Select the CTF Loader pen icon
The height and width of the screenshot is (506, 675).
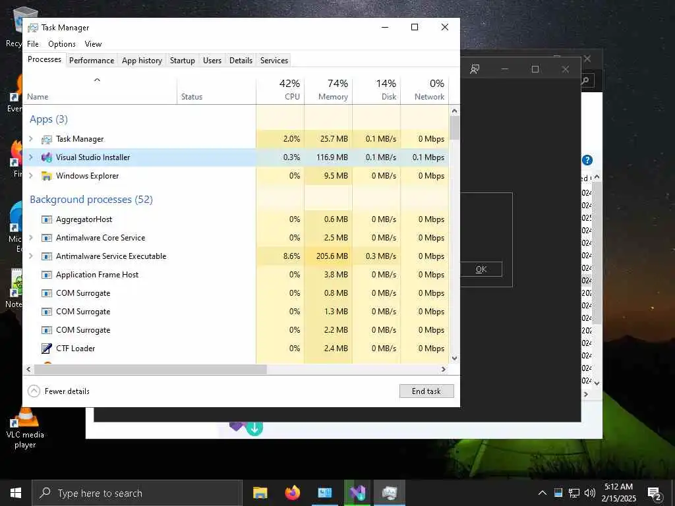[x=47, y=349]
